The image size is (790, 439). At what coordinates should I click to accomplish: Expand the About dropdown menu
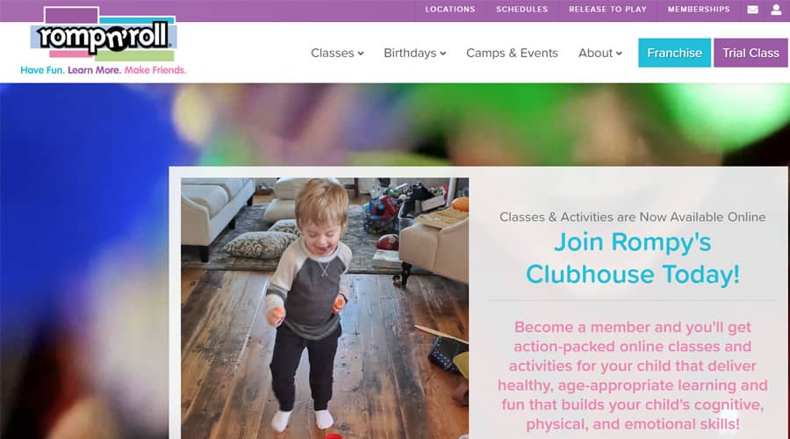(600, 53)
